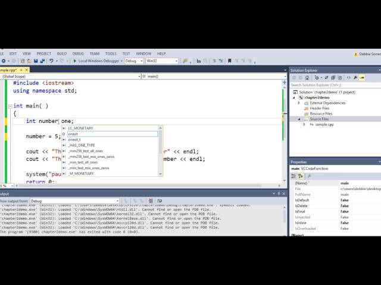Click the View Code icon in Solution Explorer

click(349, 78)
